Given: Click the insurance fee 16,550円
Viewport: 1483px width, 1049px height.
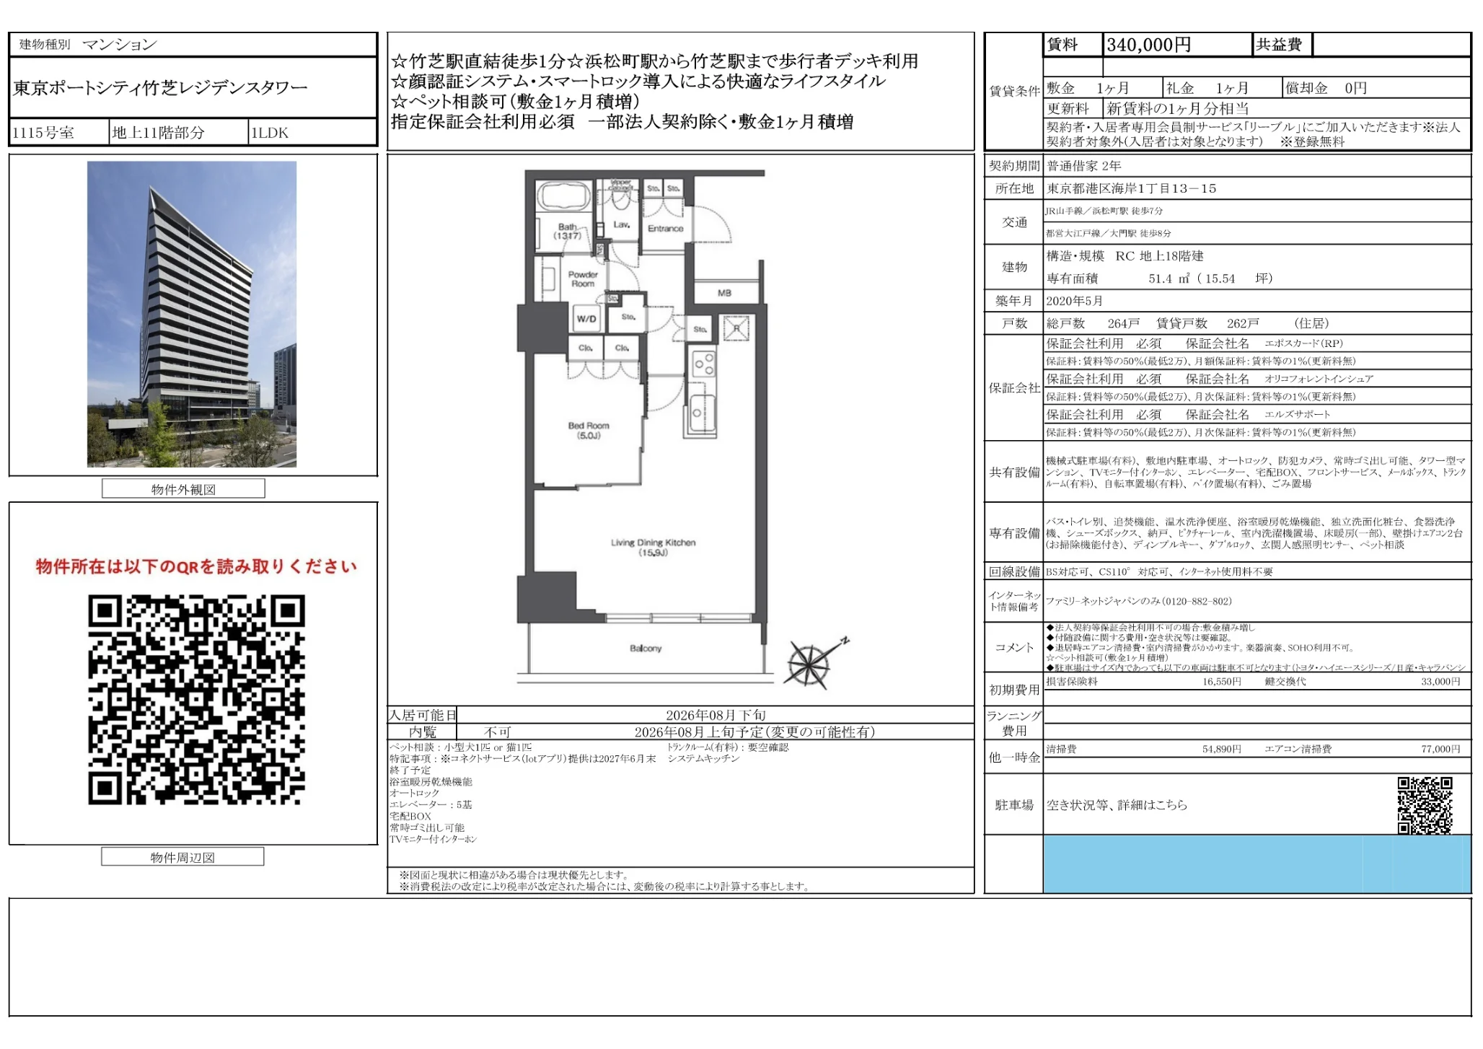Looking at the screenshot, I should point(1222,682).
